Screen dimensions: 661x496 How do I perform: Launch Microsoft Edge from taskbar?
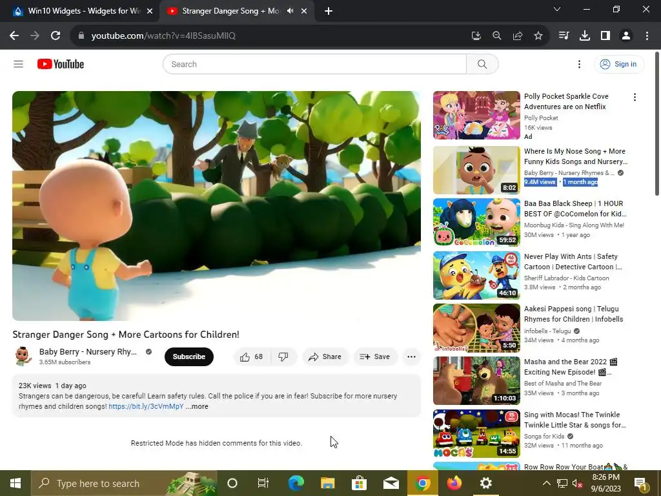point(296,483)
